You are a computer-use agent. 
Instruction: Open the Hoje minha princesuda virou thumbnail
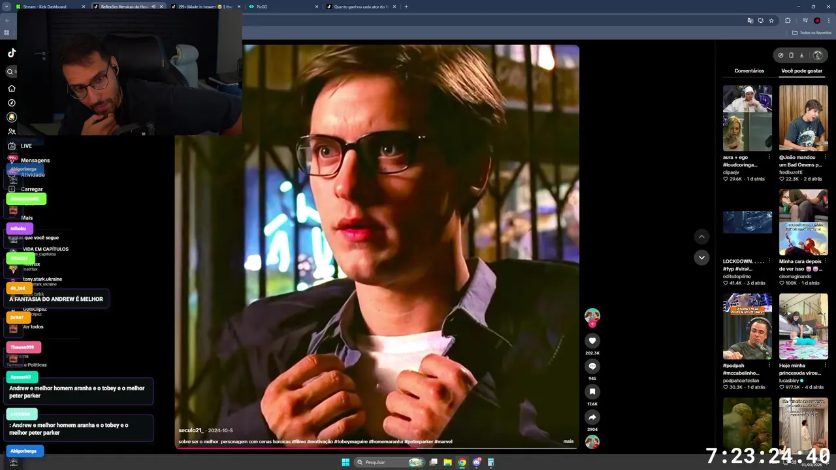[803, 326]
